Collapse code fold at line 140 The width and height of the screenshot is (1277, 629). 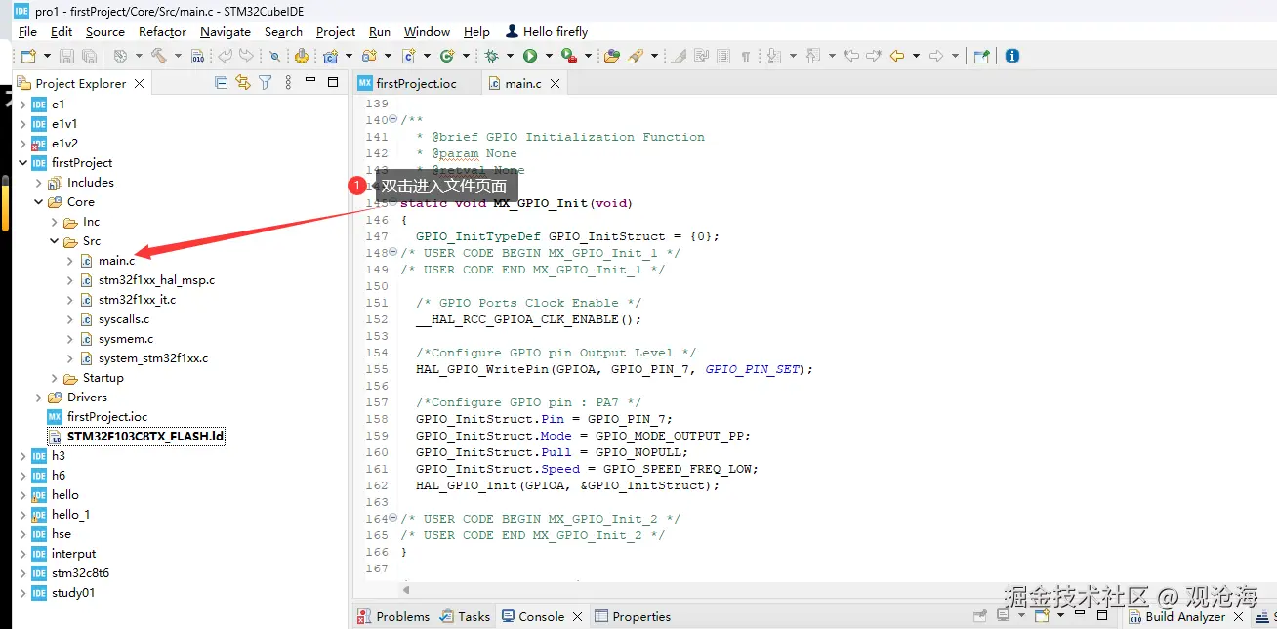click(x=393, y=120)
